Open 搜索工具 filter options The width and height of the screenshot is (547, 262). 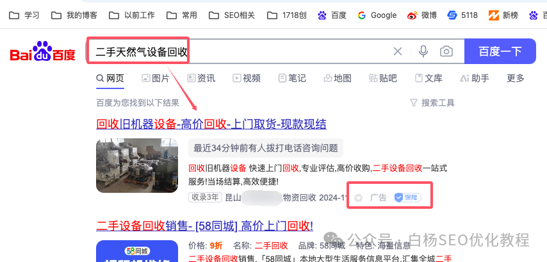pos(432,102)
